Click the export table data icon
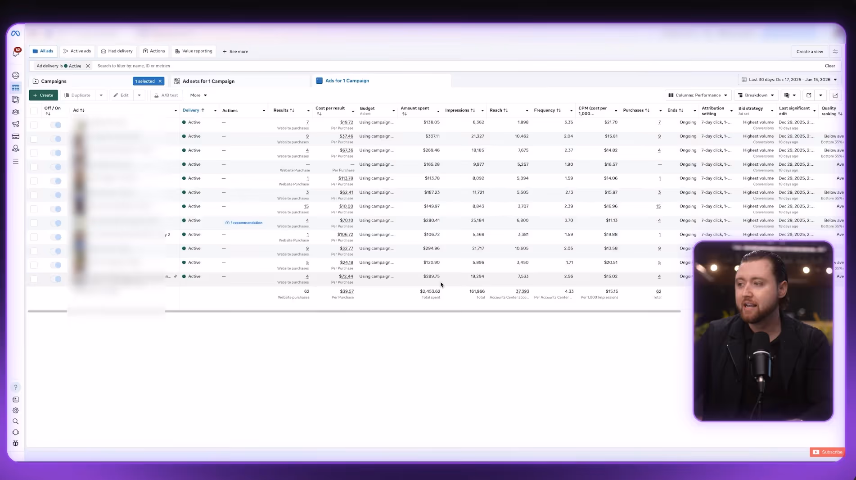The height and width of the screenshot is (480, 856). tap(809, 95)
